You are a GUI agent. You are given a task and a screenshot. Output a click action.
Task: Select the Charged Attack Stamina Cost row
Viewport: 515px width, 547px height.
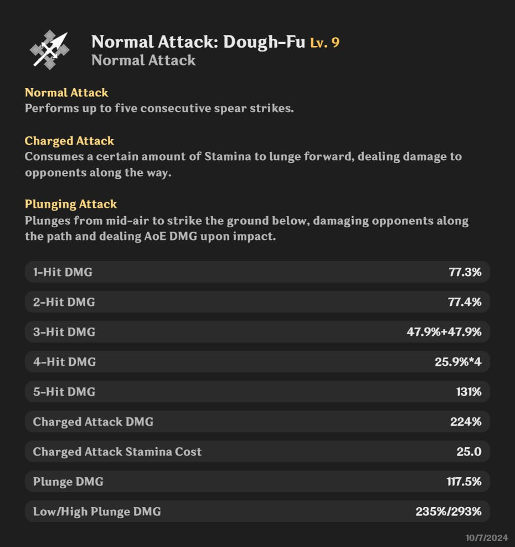[257, 452]
